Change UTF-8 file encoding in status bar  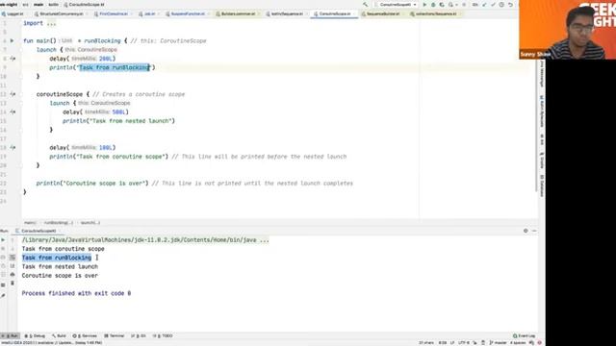pos(464,342)
